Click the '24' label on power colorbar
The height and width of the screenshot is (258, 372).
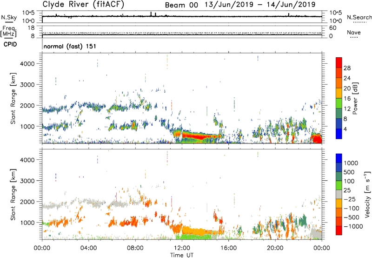(347, 78)
